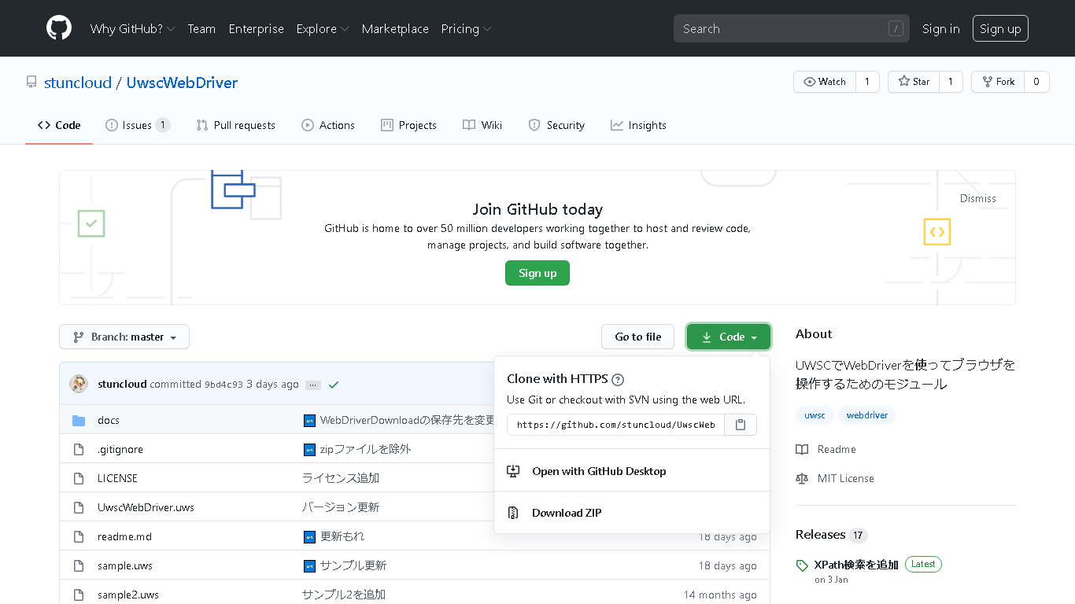
Task: Click the Fork button
Action: point(998,82)
